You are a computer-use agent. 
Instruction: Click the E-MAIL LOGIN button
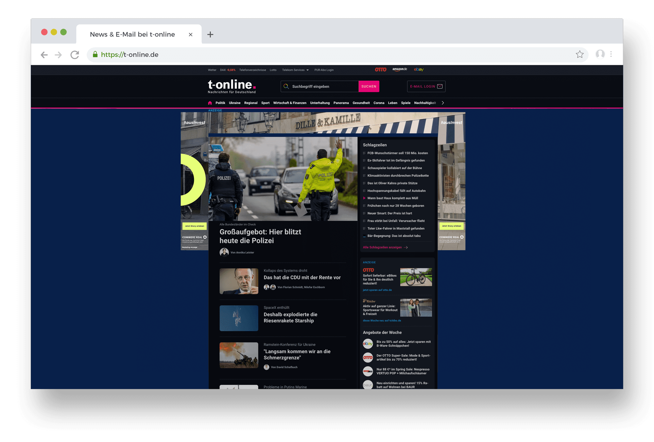tap(426, 87)
